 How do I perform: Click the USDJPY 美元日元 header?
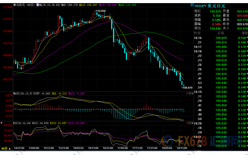(x=210, y=6)
